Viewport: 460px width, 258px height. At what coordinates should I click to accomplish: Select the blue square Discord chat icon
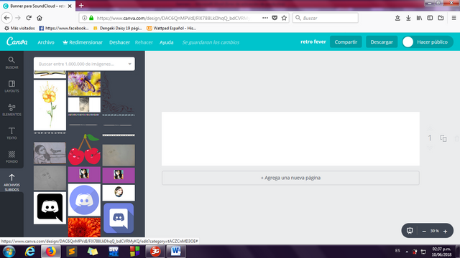coord(119,218)
